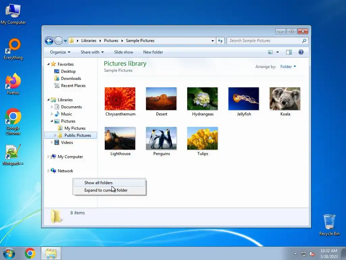Open the recent pages dropdown arrow
Image resolution: width=346 pixels, height=260 pixels.
(65, 41)
